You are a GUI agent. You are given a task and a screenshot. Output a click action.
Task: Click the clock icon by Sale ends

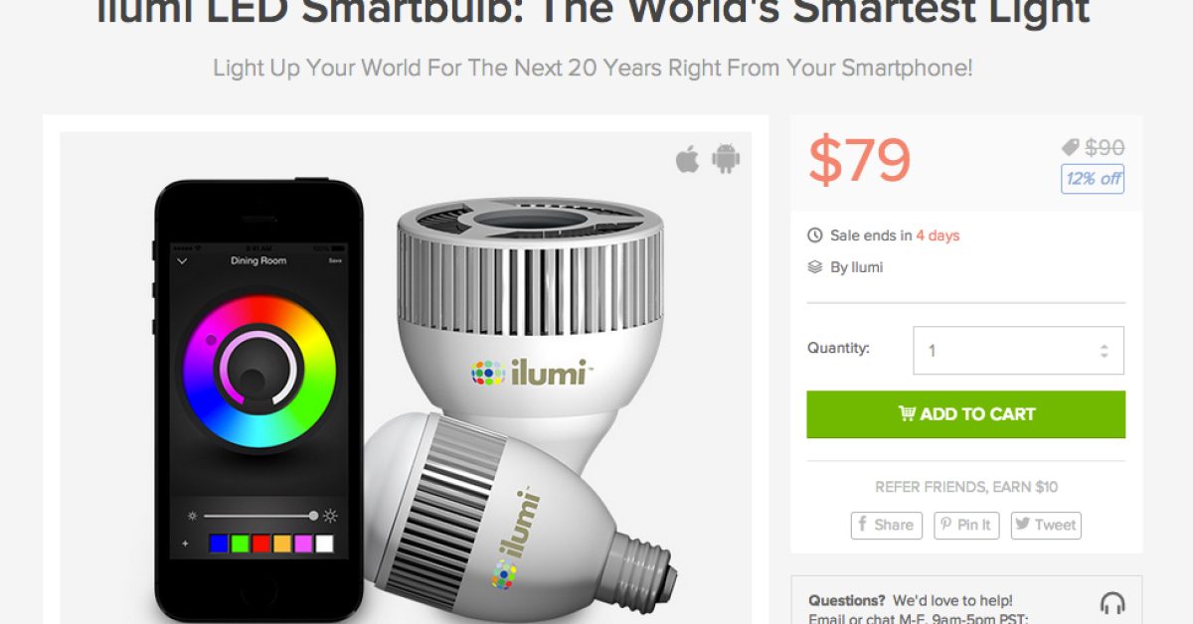(815, 235)
